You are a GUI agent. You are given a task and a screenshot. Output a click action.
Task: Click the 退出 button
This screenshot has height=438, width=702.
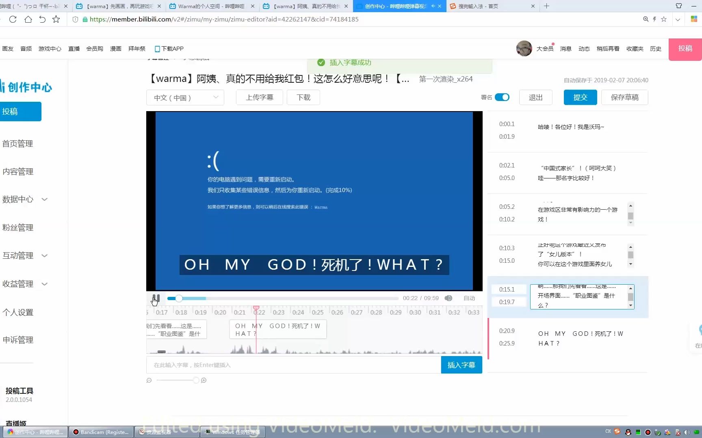[x=535, y=97]
